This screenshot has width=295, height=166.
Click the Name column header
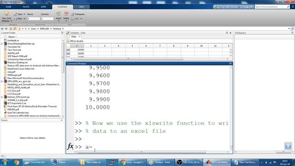[x=11, y=37]
